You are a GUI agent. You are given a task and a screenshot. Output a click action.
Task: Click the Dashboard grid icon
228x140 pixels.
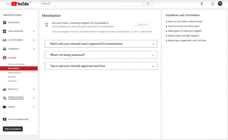(x=4, y=23)
